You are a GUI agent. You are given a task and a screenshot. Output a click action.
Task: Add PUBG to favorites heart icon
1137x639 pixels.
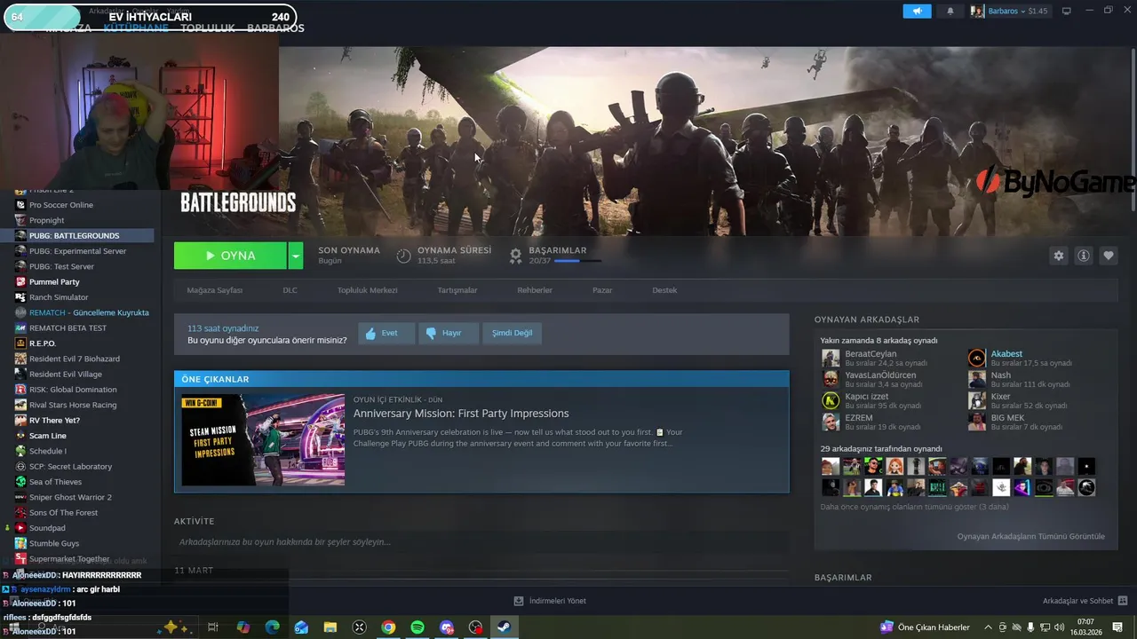(x=1109, y=256)
